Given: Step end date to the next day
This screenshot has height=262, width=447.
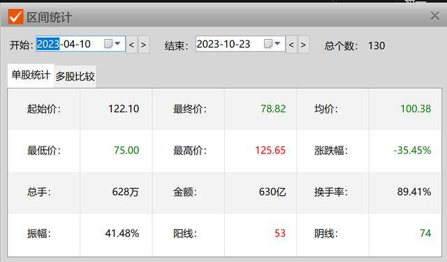Looking at the screenshot, I should pyautogui.click(x=304, y=45).
